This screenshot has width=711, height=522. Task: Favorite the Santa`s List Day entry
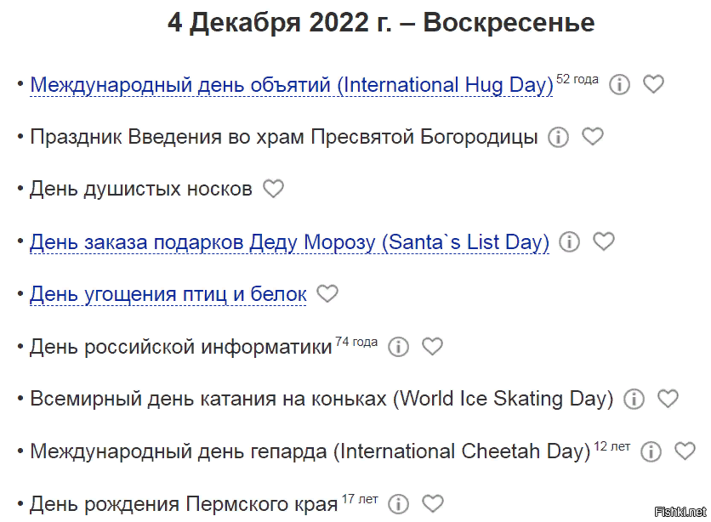(x=604, y=241)
